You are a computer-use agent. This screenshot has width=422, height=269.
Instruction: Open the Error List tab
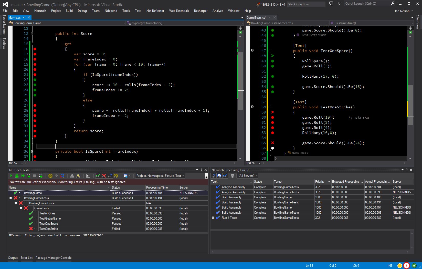pyautogui.click(x=27, y=258)
